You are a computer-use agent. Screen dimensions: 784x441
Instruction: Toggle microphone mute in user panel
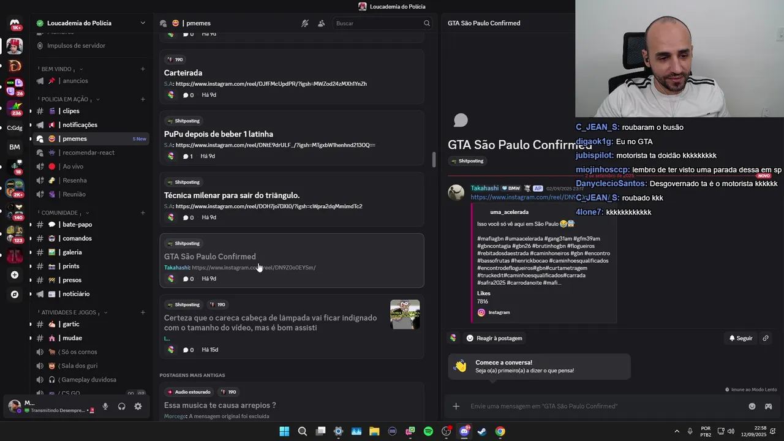(105, 406)
